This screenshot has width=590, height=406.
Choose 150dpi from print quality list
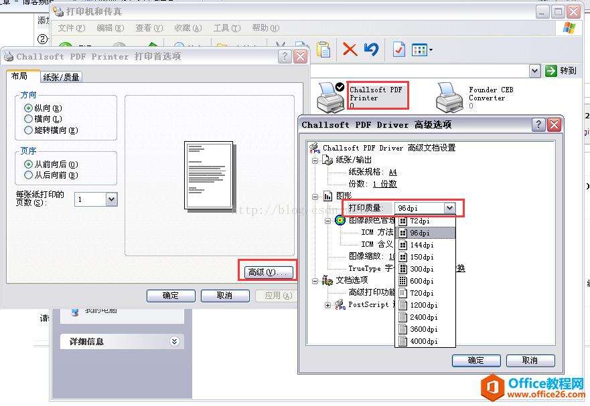pos(425,257)
